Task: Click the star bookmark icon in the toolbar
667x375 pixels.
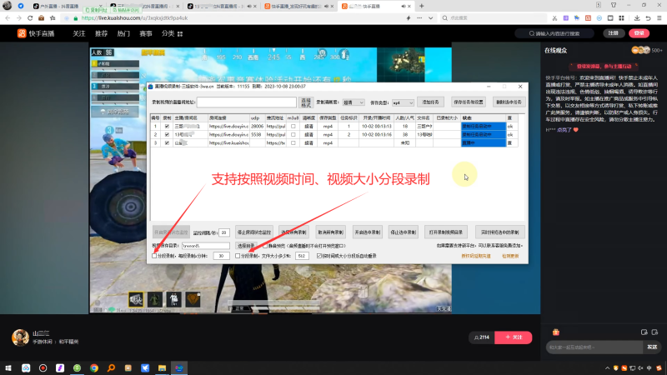Action: [53, 18]
